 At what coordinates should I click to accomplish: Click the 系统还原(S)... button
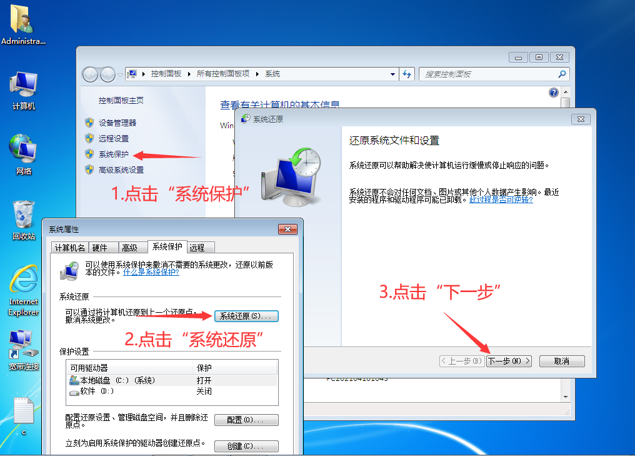pos(246,317)
